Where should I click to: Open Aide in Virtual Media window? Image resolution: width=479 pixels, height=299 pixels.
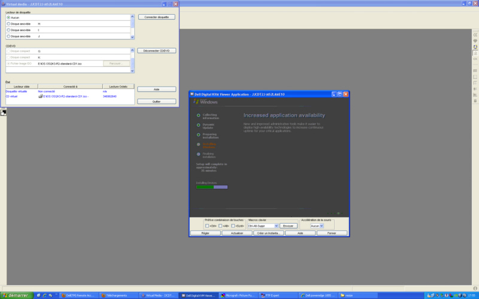coord(156,89)
